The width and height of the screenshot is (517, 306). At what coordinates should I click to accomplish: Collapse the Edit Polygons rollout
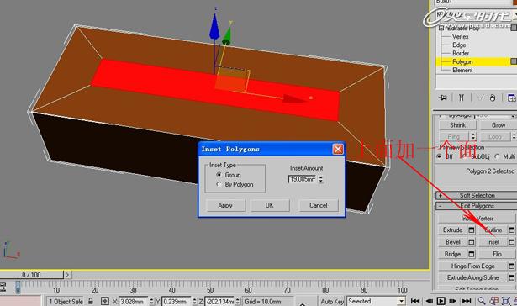tap(477, 206)
